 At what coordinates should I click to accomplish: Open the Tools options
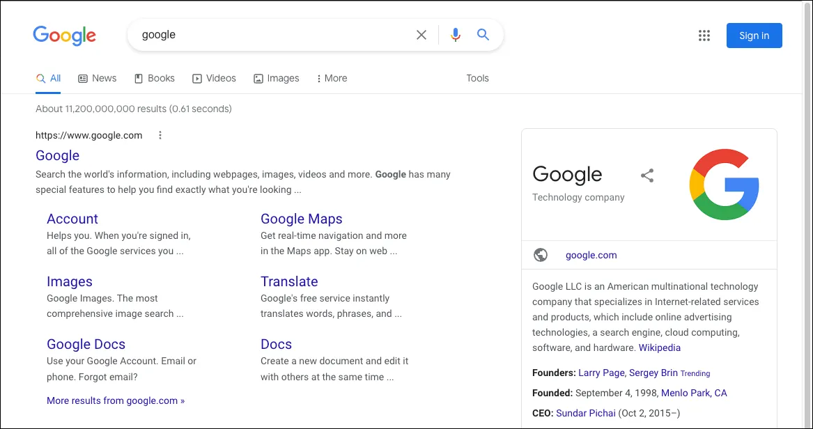[477, 78]
